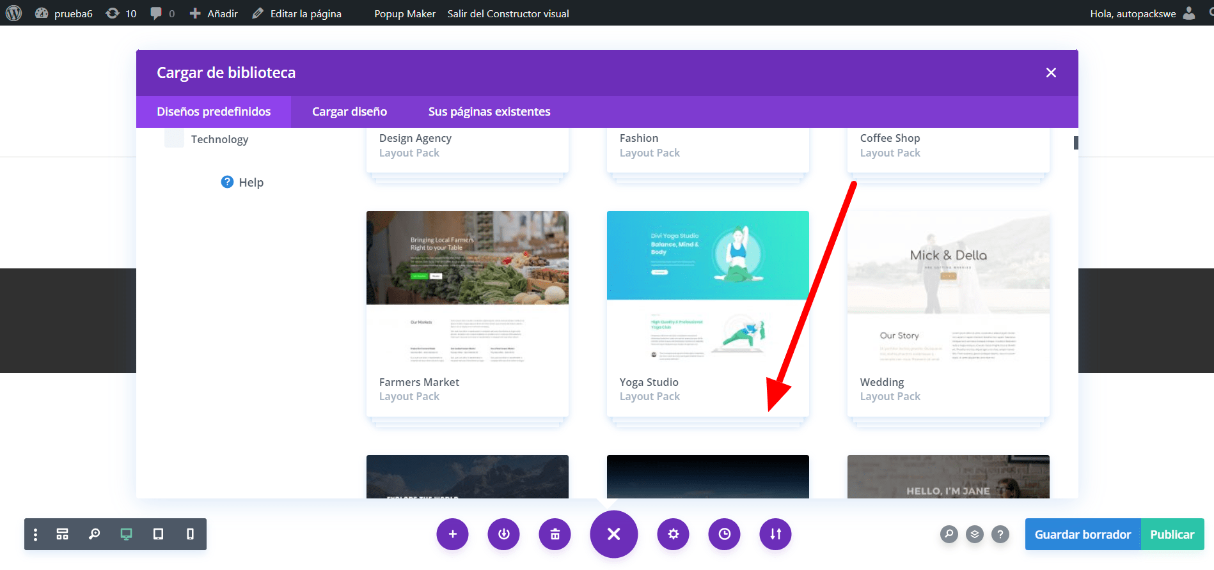Open portability import export arrows icon

pos(775,534)
